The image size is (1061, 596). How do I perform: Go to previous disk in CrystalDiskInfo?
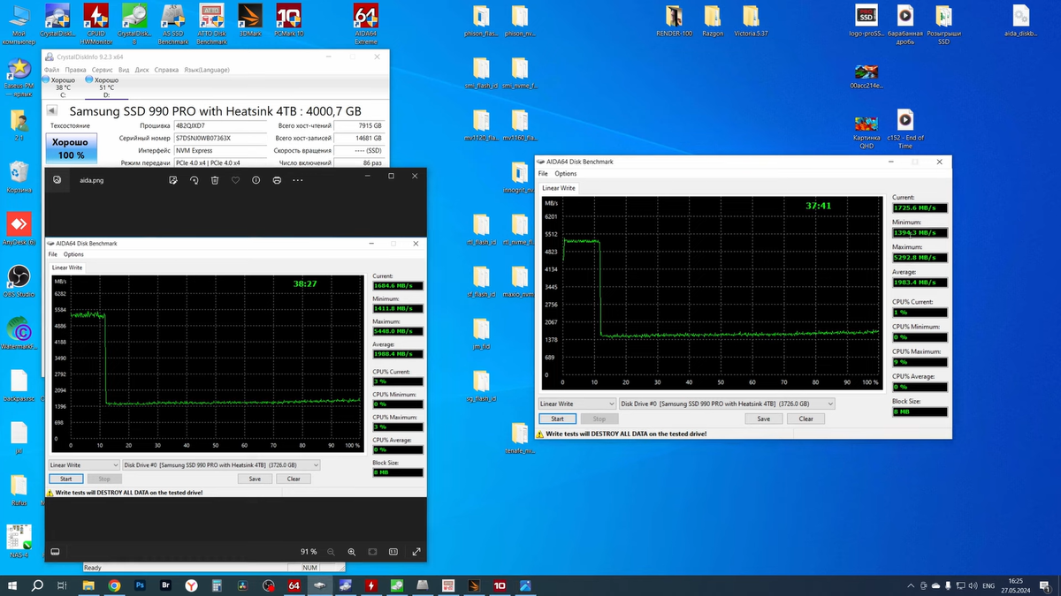click(51, 110)
